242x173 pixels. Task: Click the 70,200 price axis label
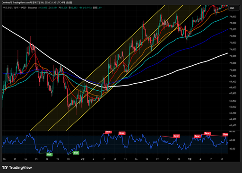click(x=233, y=76)
